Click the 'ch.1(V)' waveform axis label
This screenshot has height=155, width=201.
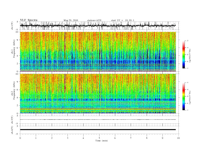(12, 26)
